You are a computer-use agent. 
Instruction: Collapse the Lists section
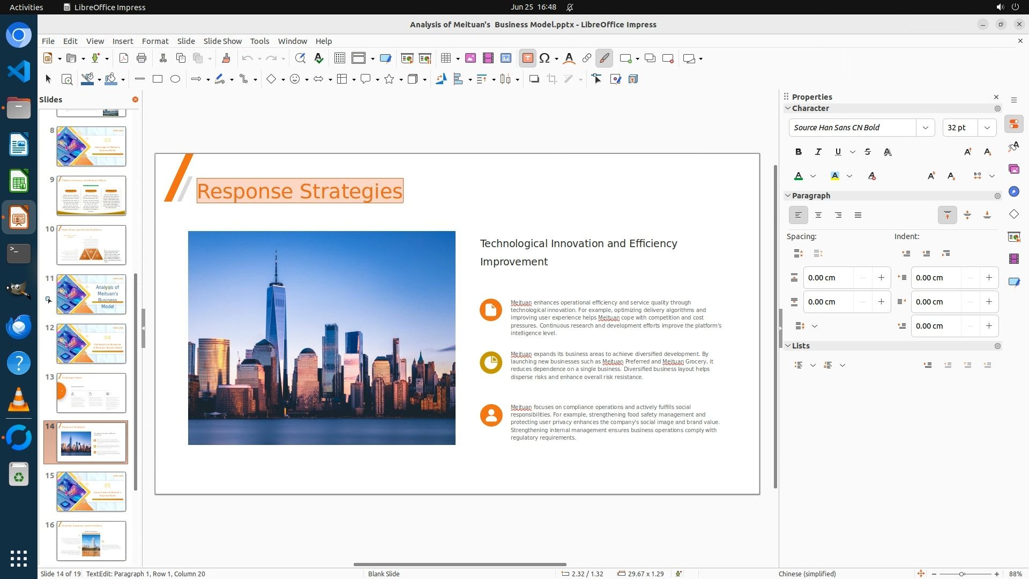(x=788, y=346)
